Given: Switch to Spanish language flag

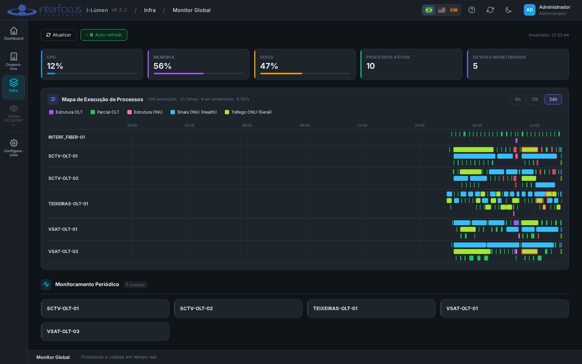Looking at the screenshot, I should tap(454, 10).
